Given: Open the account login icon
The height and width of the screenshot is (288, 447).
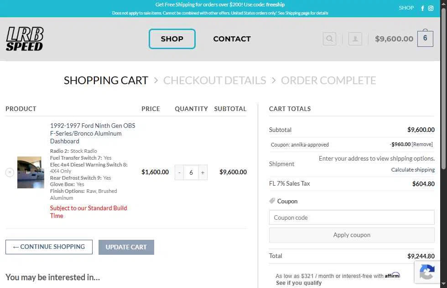Looking at the screenshot, I should click(x=355, y=39).
